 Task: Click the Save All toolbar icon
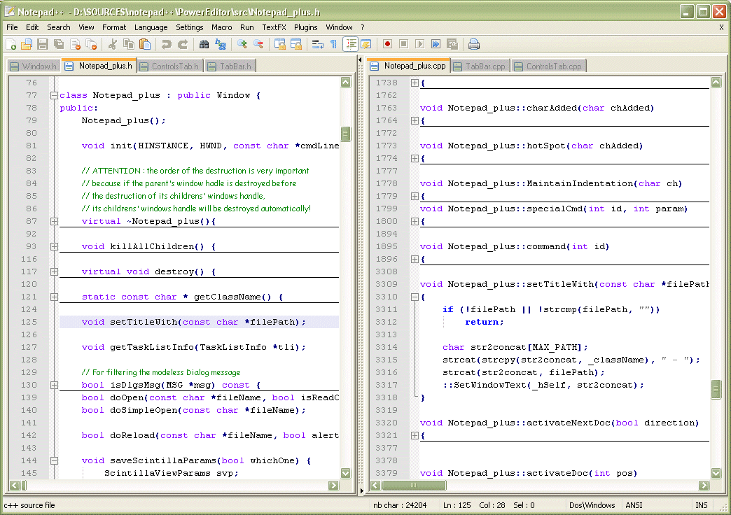[57, 43]
